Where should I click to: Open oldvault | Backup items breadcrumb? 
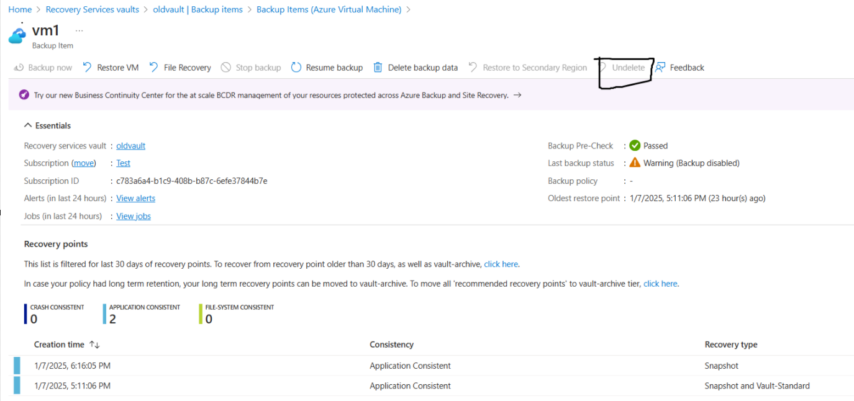pyautogui.click(x=198, y=9)
